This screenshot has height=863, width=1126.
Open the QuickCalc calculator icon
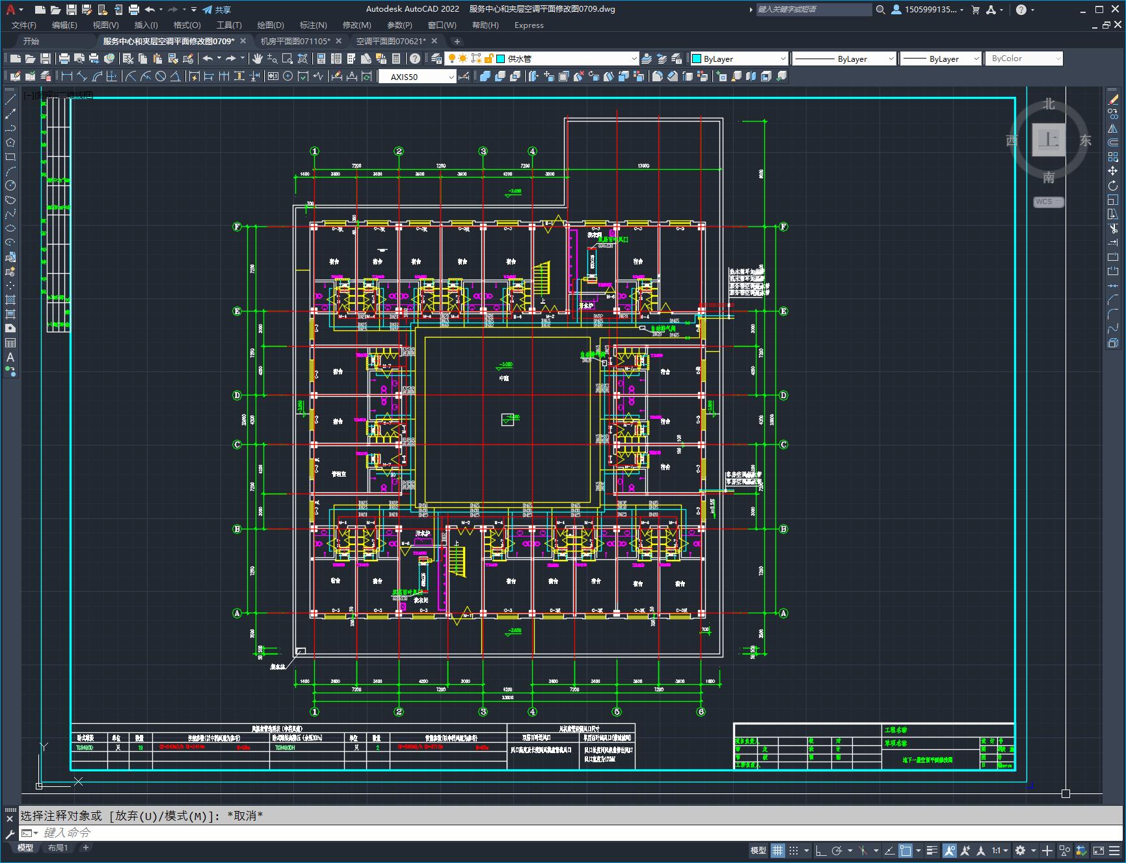pyautogui.click(x=396, y=59)
